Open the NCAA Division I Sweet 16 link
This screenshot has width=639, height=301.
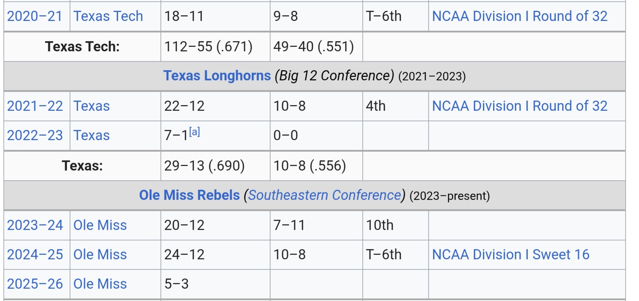tap(510, 255)
